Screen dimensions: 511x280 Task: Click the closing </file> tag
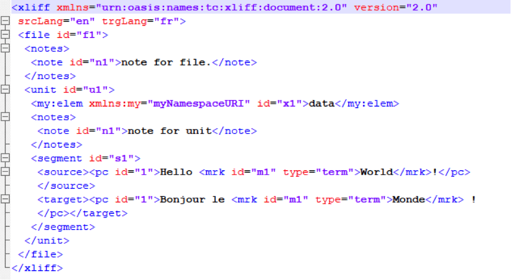pyautogui.click(x=41, y=254)
